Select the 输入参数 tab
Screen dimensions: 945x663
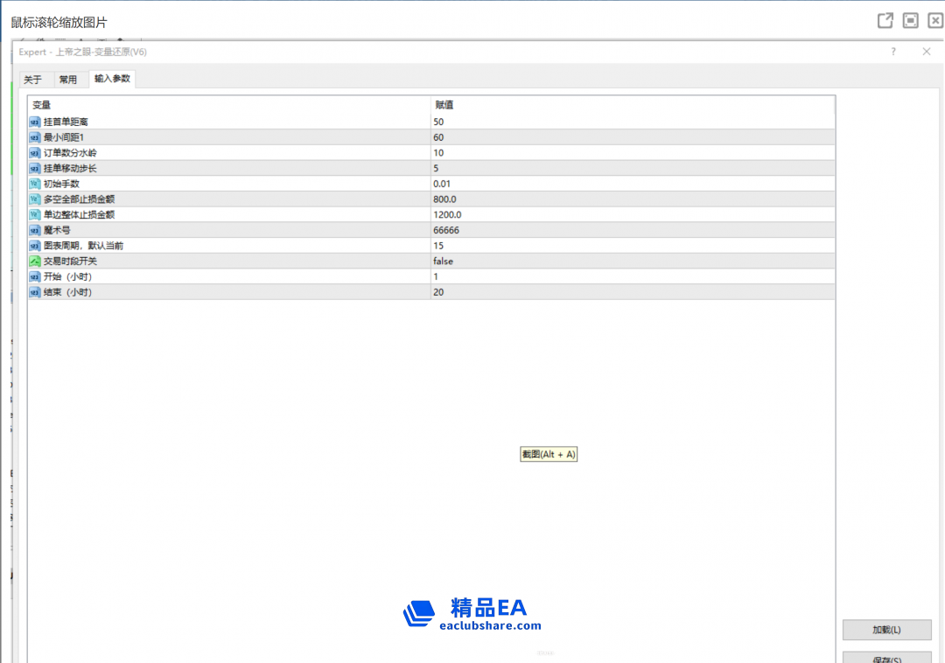pos(112,79)
